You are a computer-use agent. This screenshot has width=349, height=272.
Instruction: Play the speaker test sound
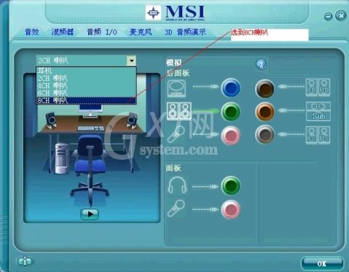[x=90, y=214]
